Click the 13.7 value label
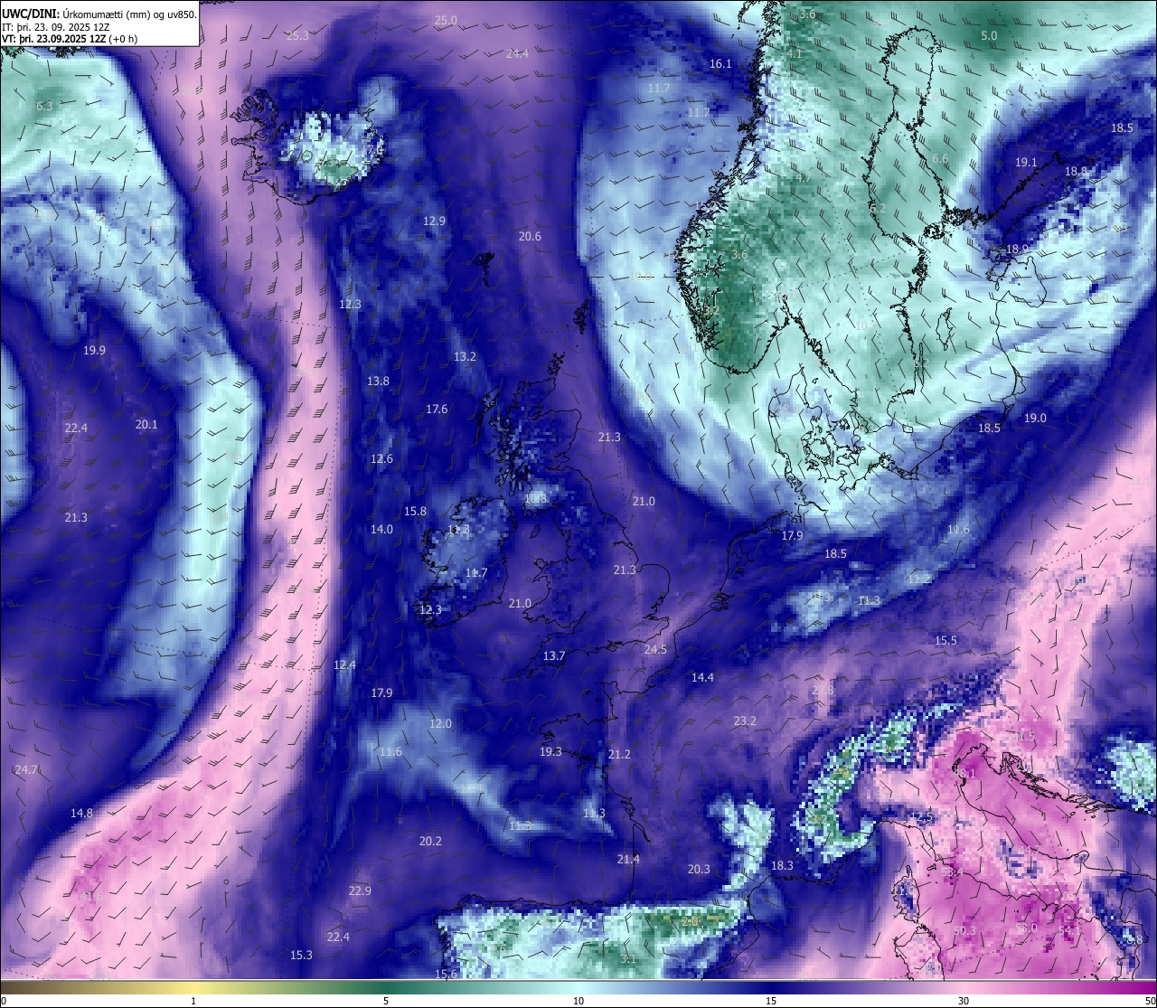The image size is (1157, 1008). point(554,655)
